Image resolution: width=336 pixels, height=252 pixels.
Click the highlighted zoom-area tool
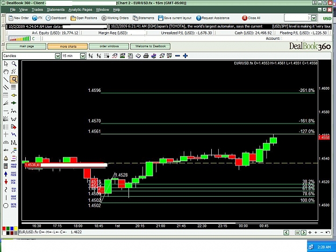coord(14,79)
